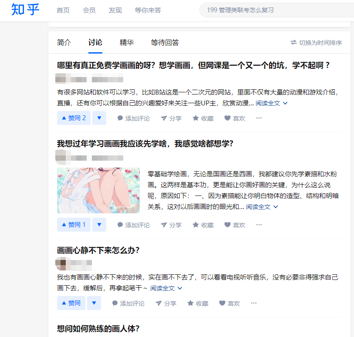Image resolution: width=354 pixels, height=337 pixels.
Task: Click the star 收藏 icon on the second answer
Action: pyautogui.click(x=196, y=225)
